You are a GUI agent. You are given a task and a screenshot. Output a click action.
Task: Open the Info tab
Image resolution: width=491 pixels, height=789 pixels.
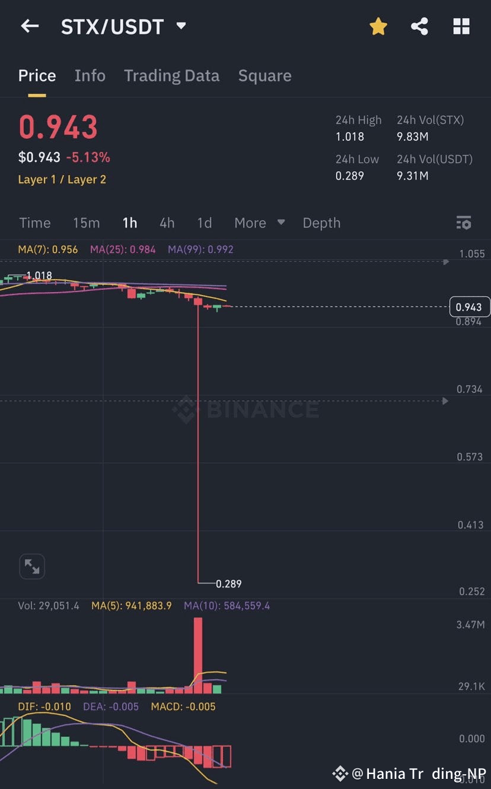click(x=90, y=75)
